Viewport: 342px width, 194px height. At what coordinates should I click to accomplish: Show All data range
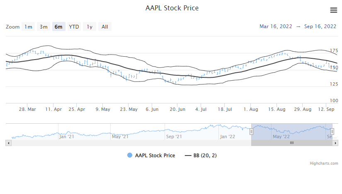(105, 27)
